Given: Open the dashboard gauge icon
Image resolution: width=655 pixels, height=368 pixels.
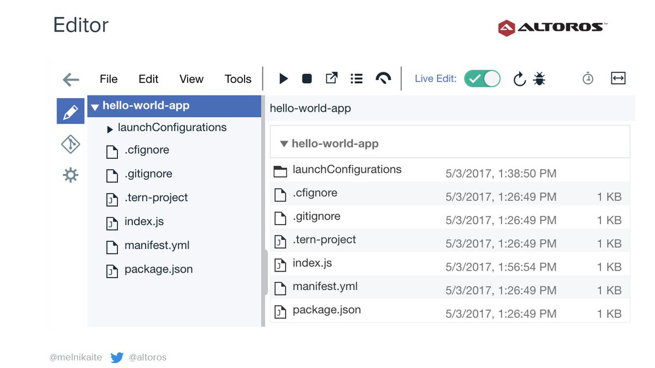Looking at the screenshot, I should (383, 79).
